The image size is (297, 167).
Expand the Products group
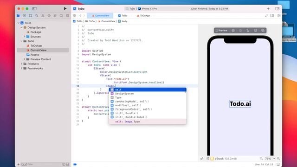tap(21, 64)
